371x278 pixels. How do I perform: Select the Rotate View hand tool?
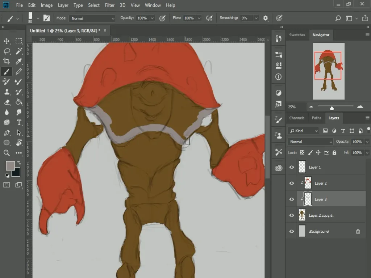[x=19, y=143]
